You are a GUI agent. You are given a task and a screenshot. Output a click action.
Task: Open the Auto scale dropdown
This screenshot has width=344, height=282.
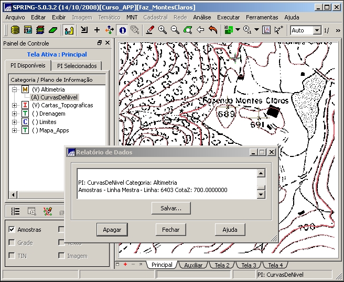click(x=317, y=30)
